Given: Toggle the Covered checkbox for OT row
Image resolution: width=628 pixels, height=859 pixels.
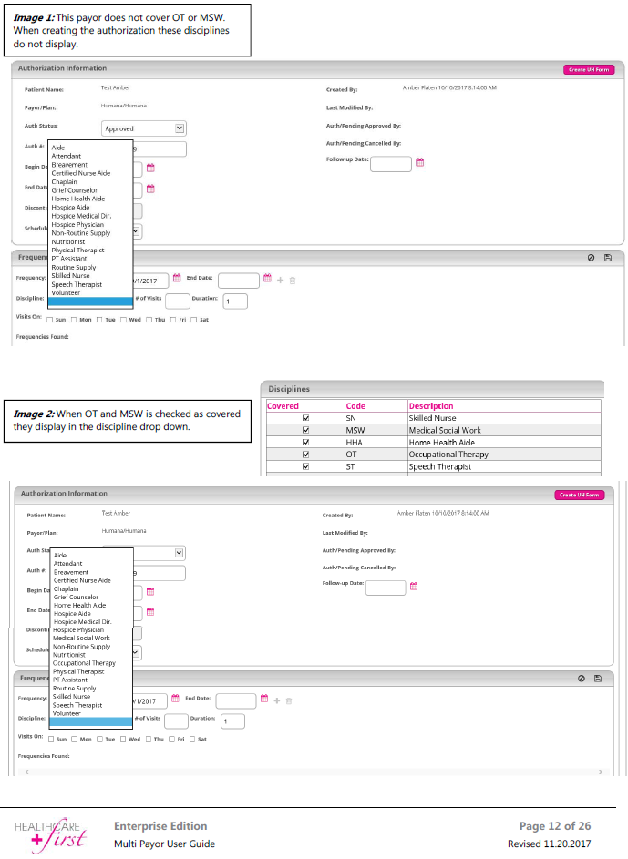Looking at the screenshot, I should (305, 454).
